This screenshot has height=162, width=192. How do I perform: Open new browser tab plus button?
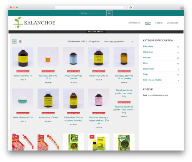[x=182, y=8]
